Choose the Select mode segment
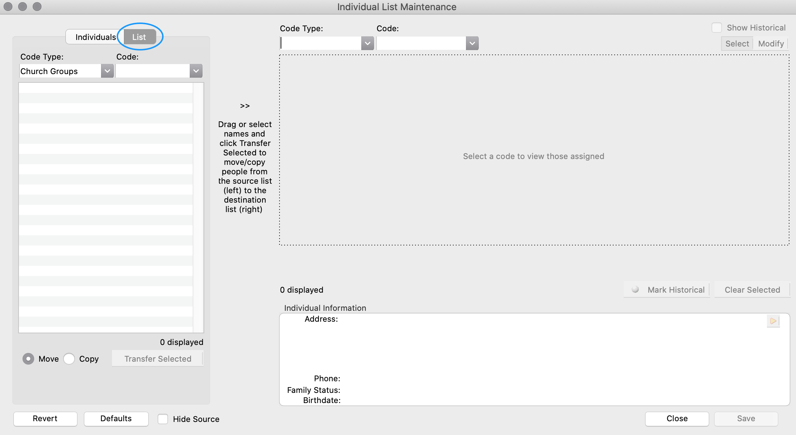The height and width of the screenshot is (435, 796). point(737,44)
